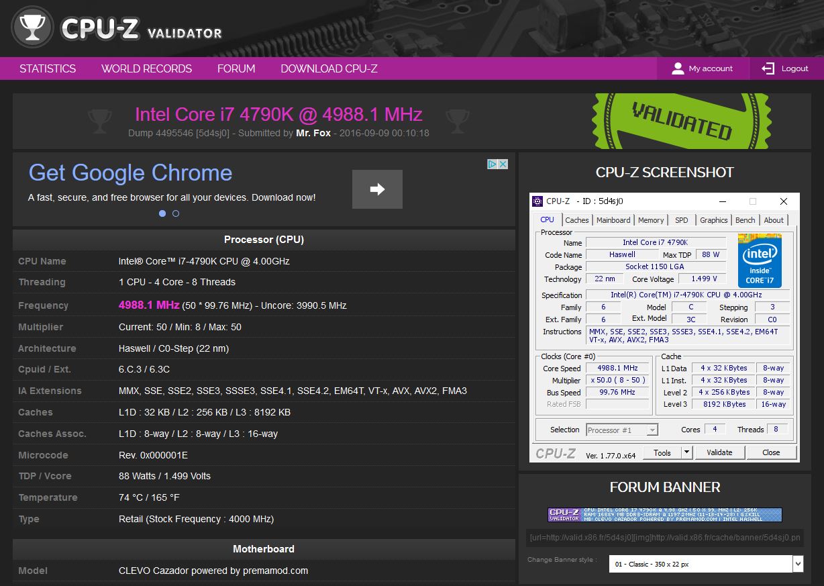Click the Logout link

tap(794, 68)
